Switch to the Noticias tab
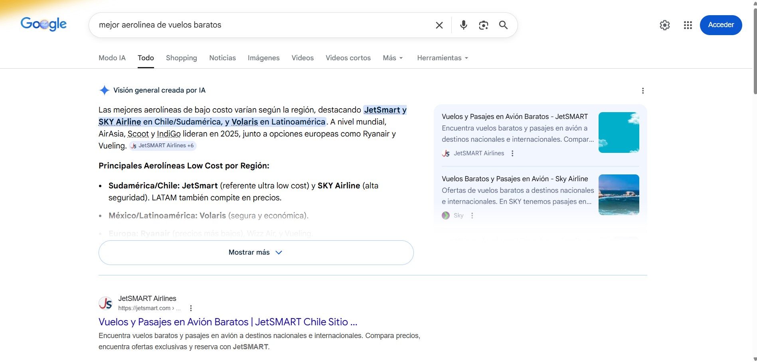Image resolution: width=757 pixels, height=362 pixels. pyautogui.click(x=222, y=58)
